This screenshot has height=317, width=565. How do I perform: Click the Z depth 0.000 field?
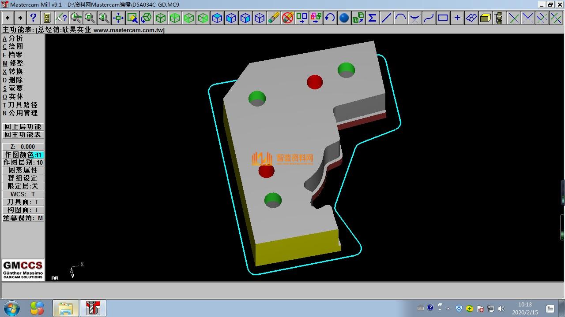tap(23, 147)
